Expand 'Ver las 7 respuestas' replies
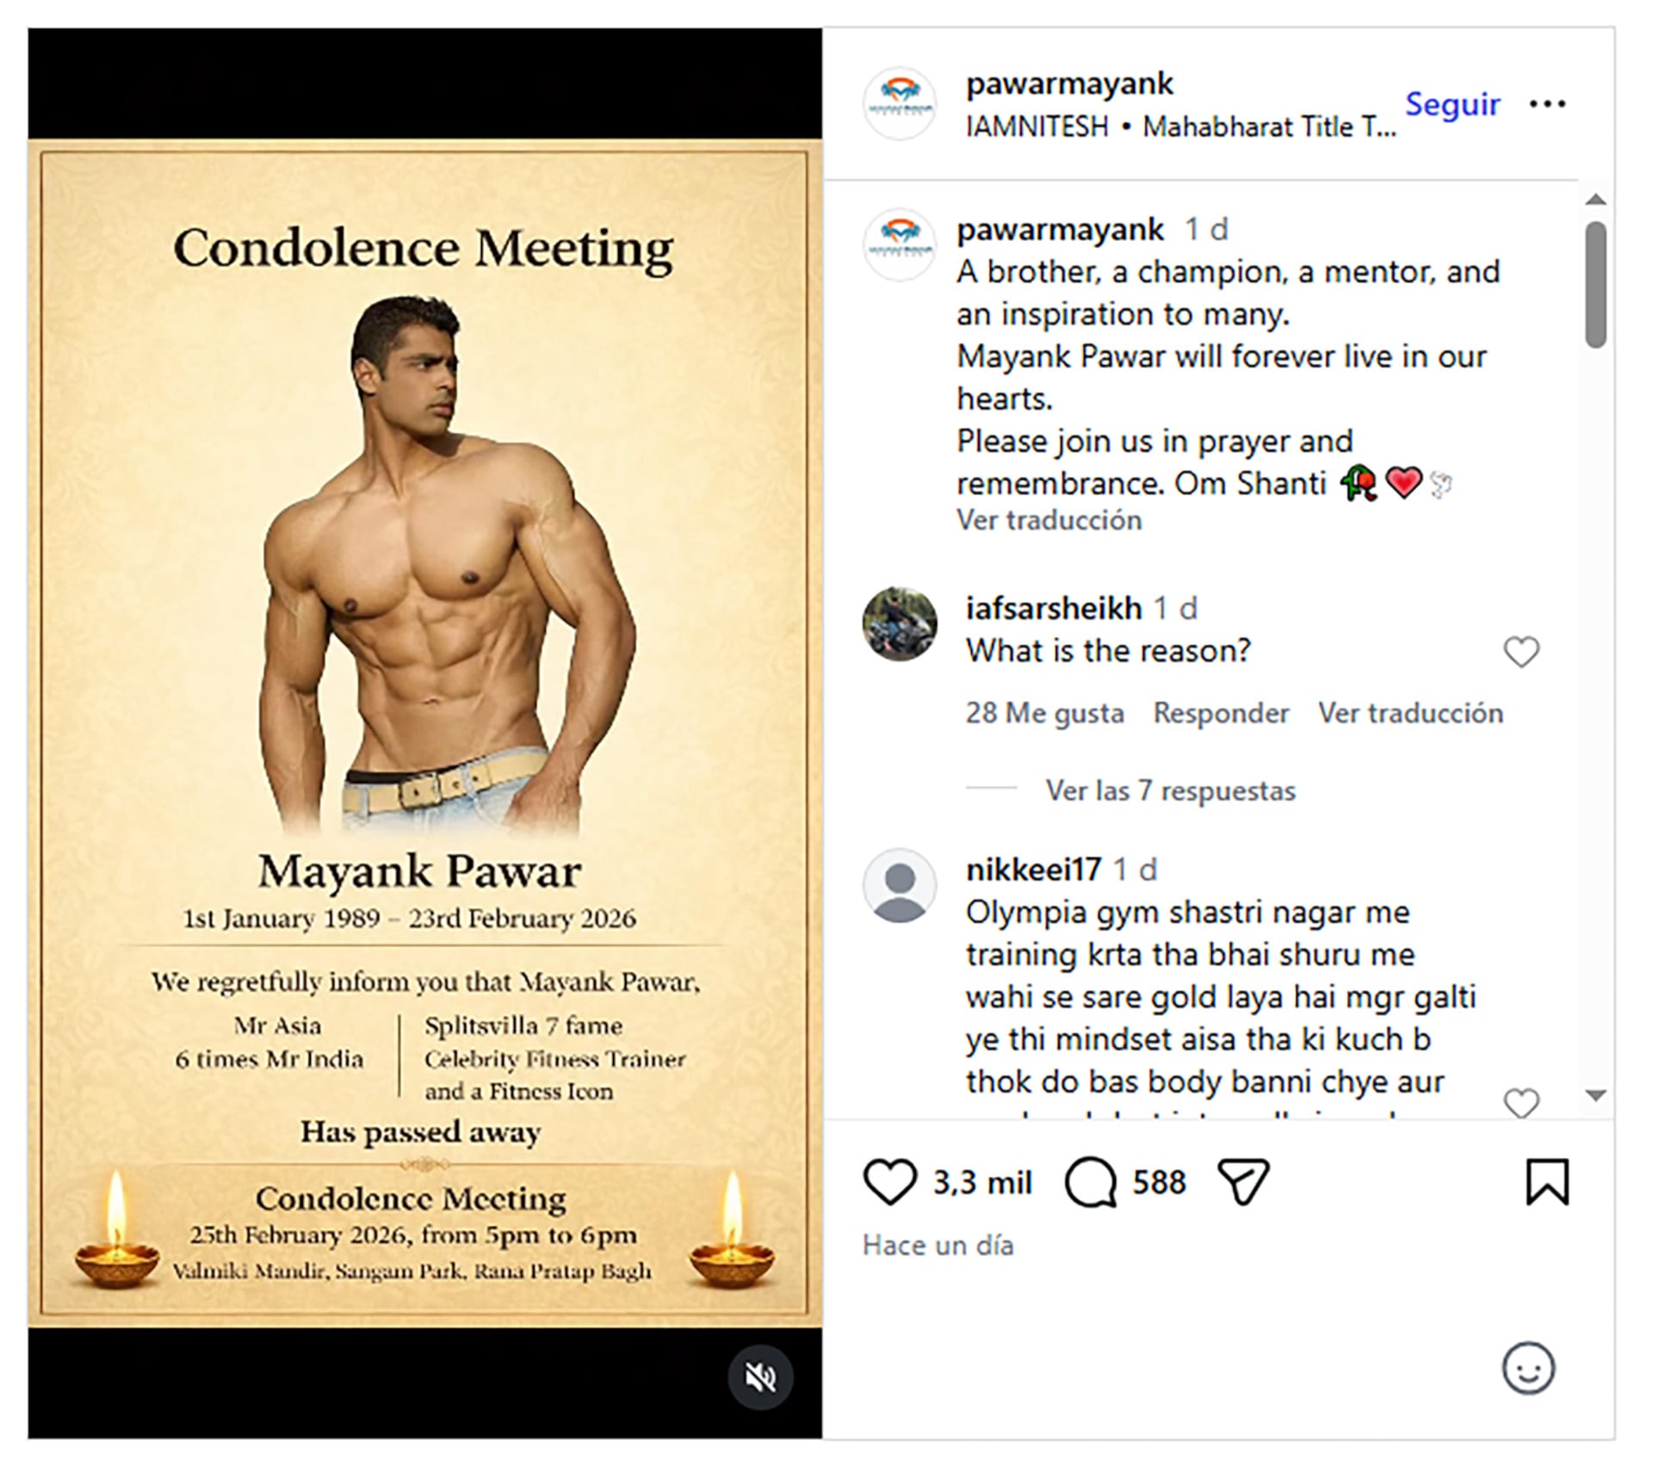The height and width of the screenshot is (1474, 1653). pyautogui.click(x=1170, y=790)
